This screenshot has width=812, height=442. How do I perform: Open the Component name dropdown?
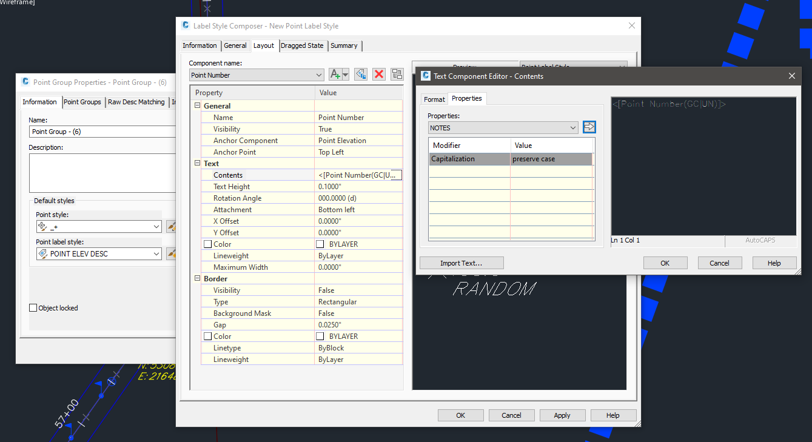tap(257, 75)
